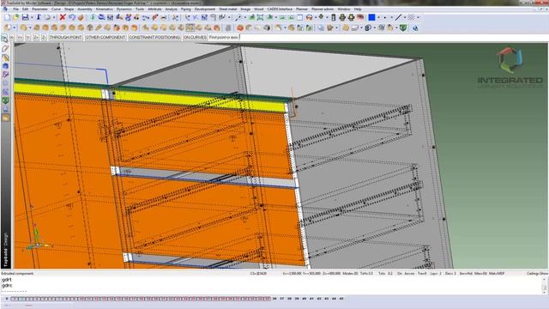549x309 pixels.
Task: Click the first orange shape icon in second toolbar
Action: point(8,27)
